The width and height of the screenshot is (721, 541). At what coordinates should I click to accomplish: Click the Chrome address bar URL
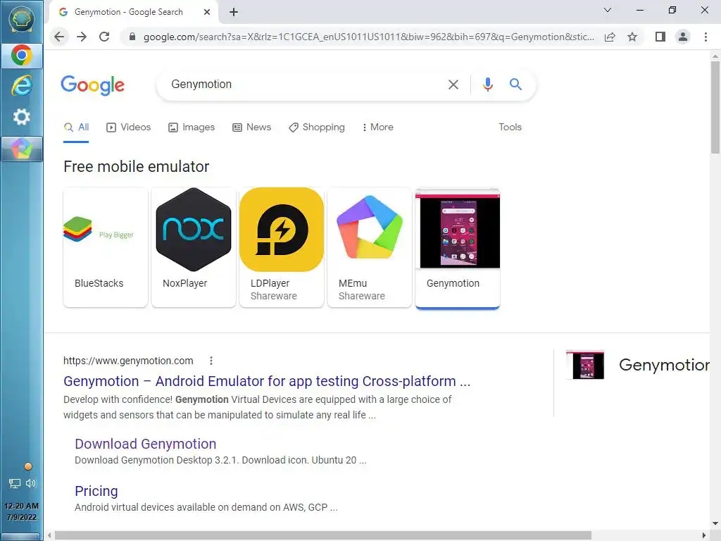pyautogui.click(x=368, y=37)
